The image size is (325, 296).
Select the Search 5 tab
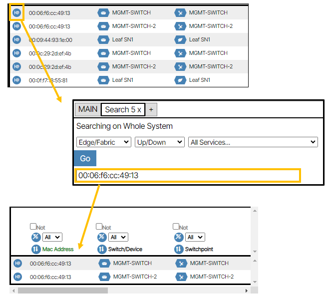(123, 109)
